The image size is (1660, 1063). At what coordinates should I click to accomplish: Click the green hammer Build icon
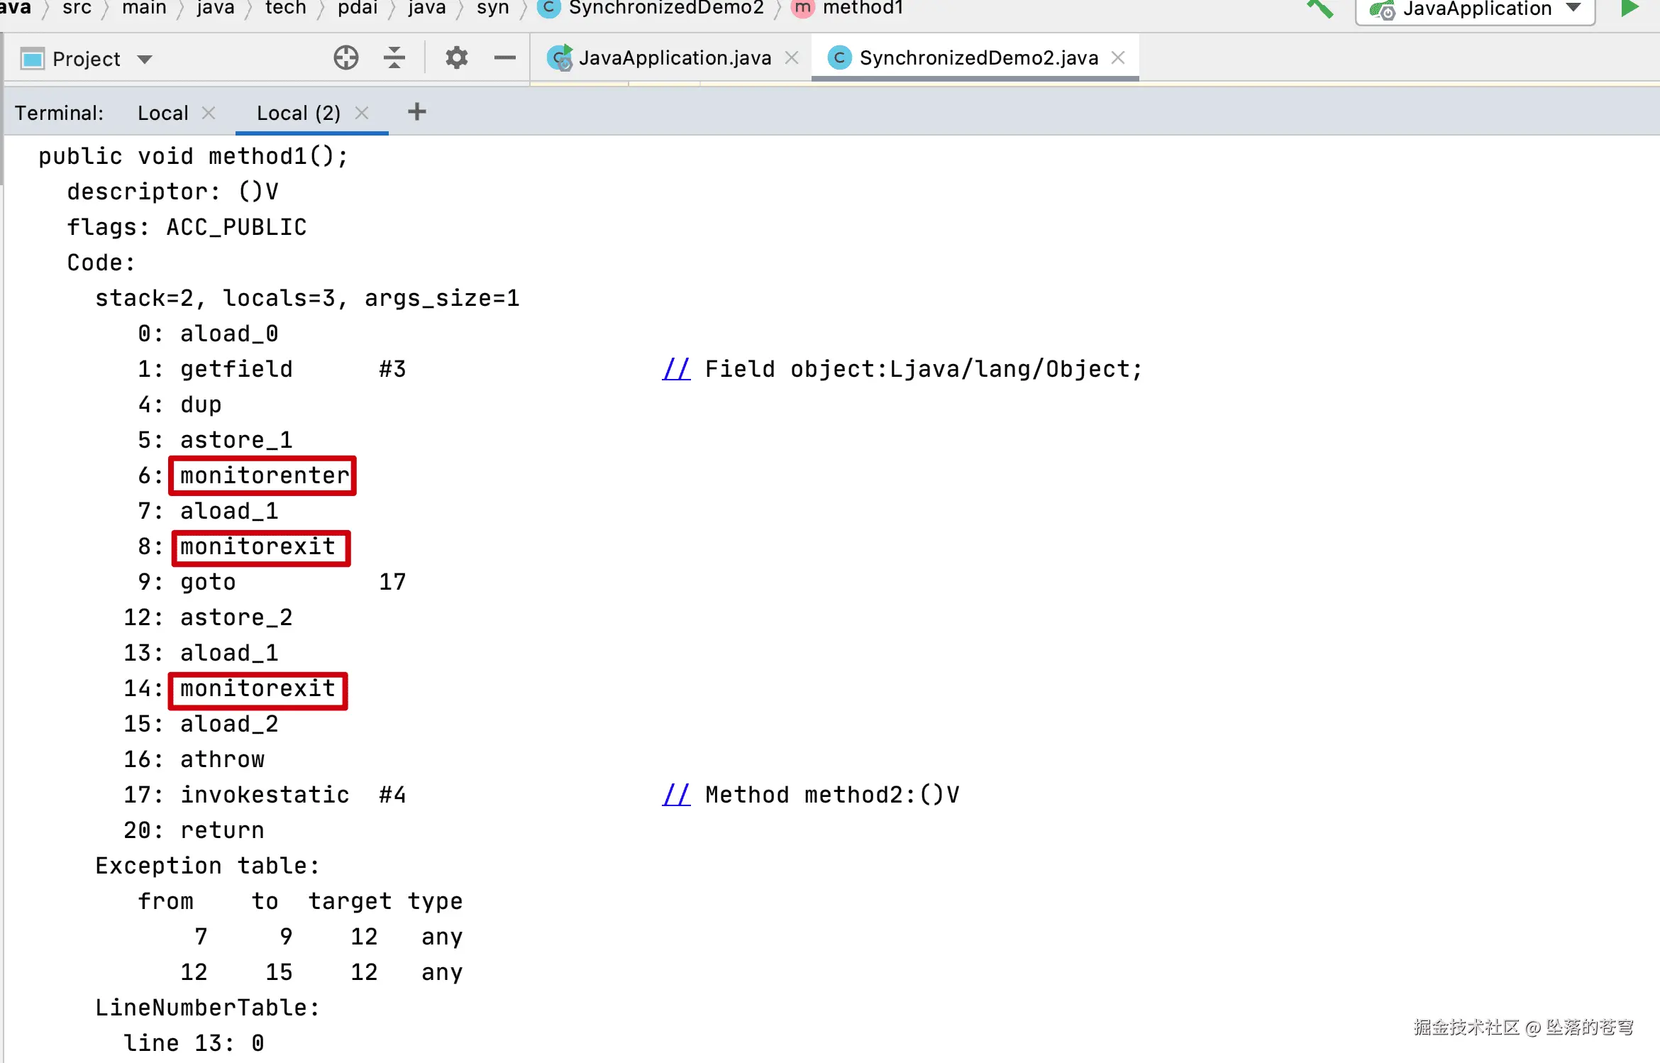pyautogui.click(x=1320, y=9)
